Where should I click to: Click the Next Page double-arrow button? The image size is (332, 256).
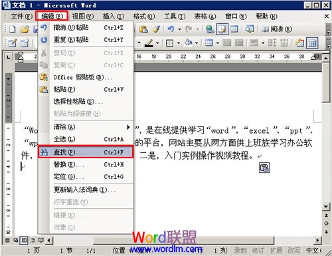point(326,232)
